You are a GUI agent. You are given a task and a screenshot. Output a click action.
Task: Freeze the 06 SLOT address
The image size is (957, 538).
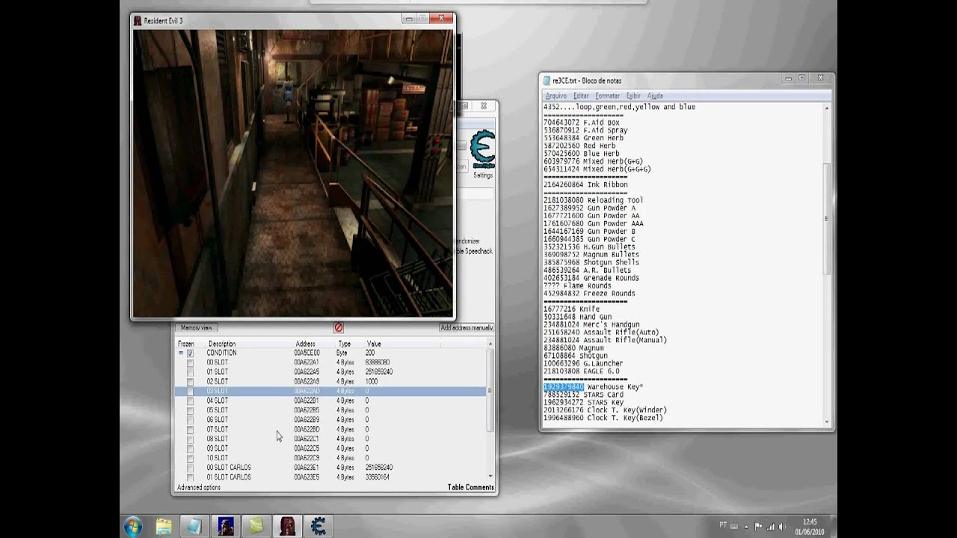click(x=190, y=420)
